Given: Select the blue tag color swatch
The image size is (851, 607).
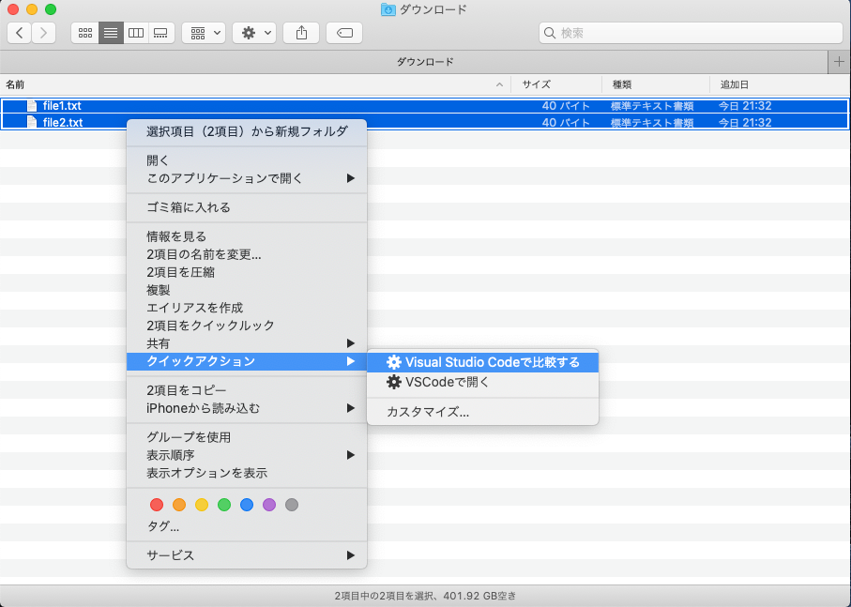Looking at the screenshot, I should click(x=247, y=505).
